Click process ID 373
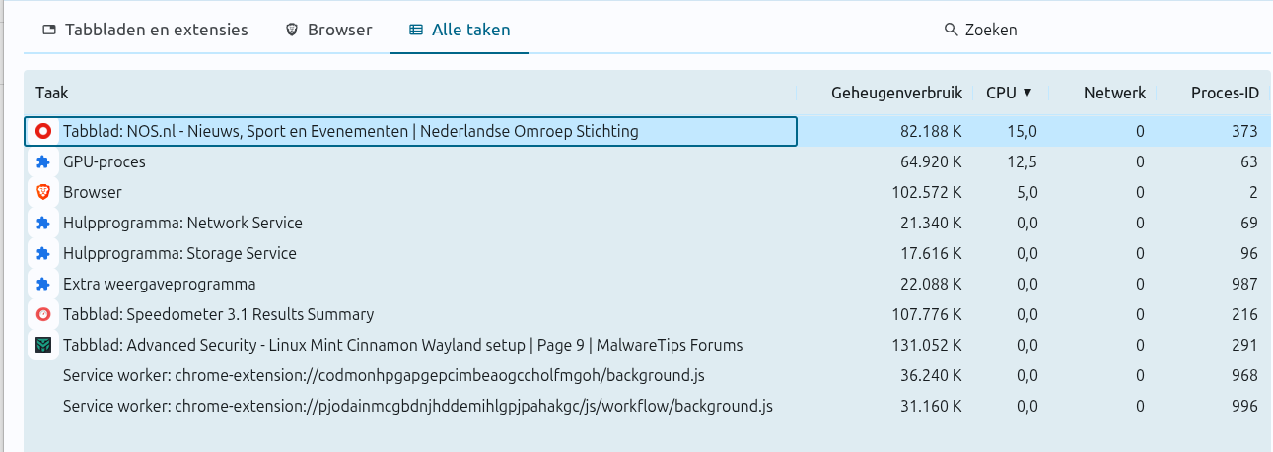This screenshot has width=1273, height=452. 1244,131
